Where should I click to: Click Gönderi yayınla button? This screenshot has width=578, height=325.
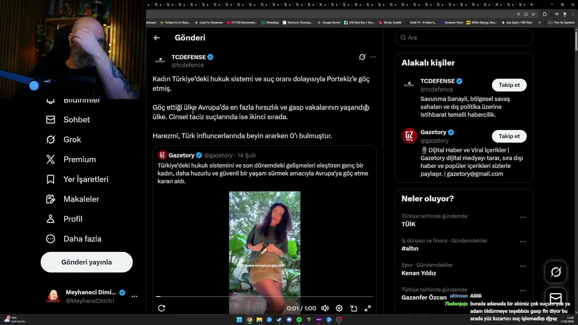87,262
